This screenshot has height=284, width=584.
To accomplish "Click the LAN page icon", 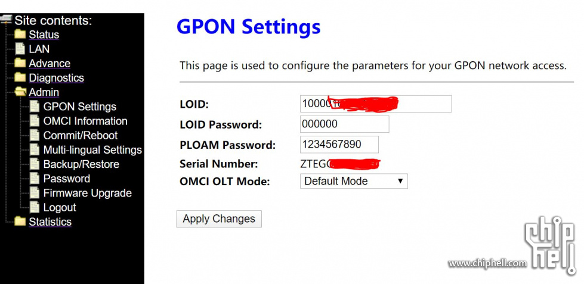I will tap(20, 49).
